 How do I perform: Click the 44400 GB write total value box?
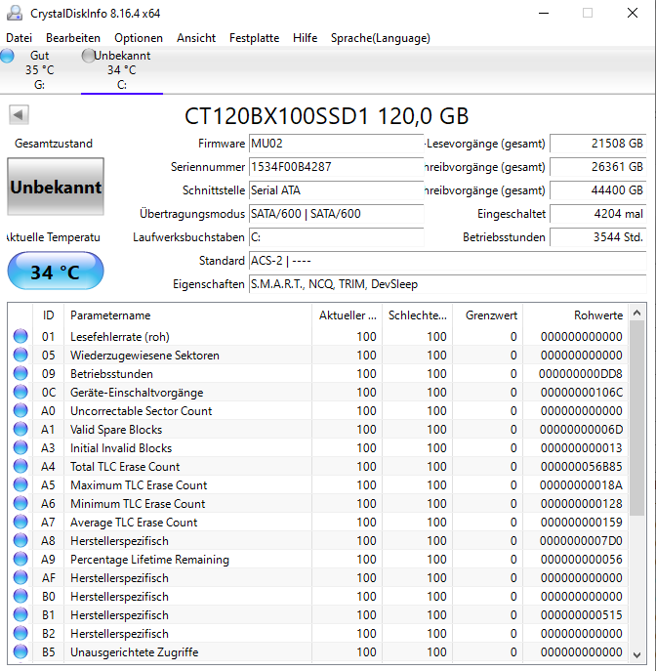[597, 190]
